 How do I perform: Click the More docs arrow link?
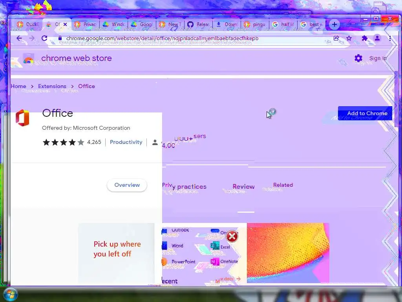[228, 279]
